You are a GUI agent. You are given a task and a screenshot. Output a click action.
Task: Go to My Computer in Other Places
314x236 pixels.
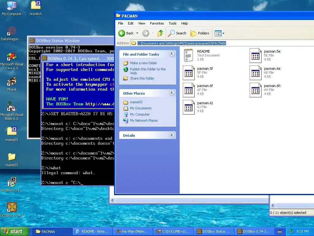coord(140,114)
